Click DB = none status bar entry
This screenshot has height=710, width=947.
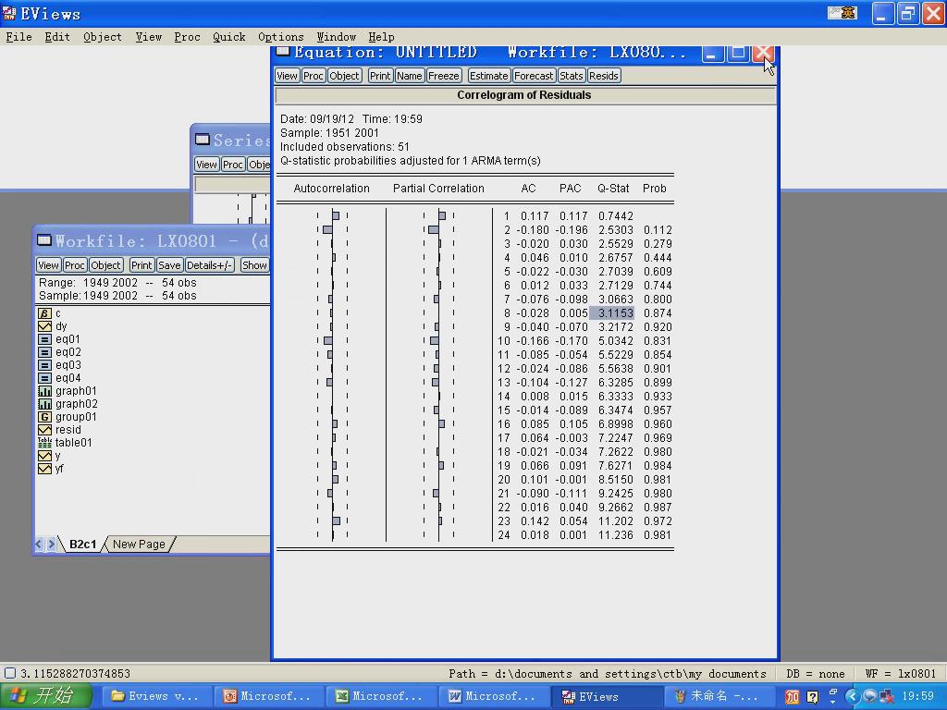[816, 674]
